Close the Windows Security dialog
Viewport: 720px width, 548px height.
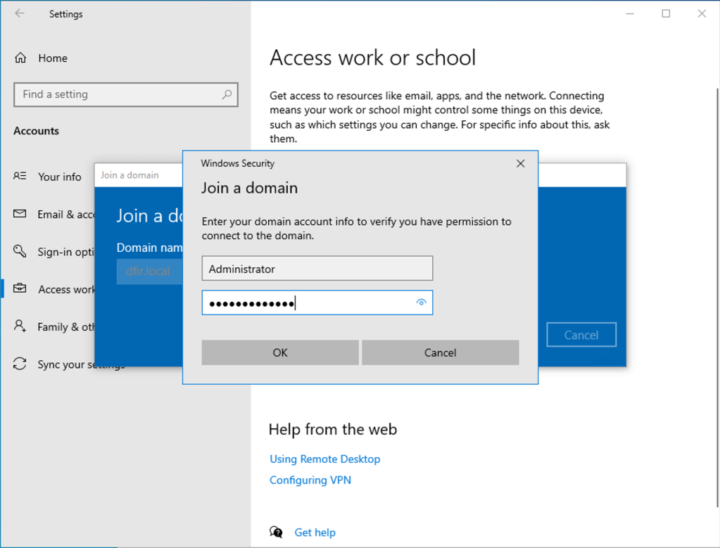520,163
